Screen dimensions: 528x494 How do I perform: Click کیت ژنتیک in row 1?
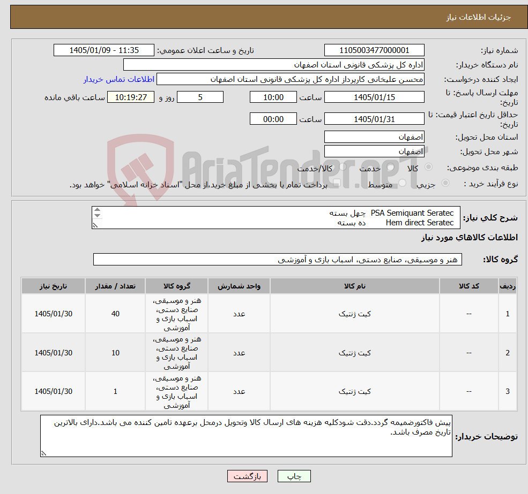point(354,314)
